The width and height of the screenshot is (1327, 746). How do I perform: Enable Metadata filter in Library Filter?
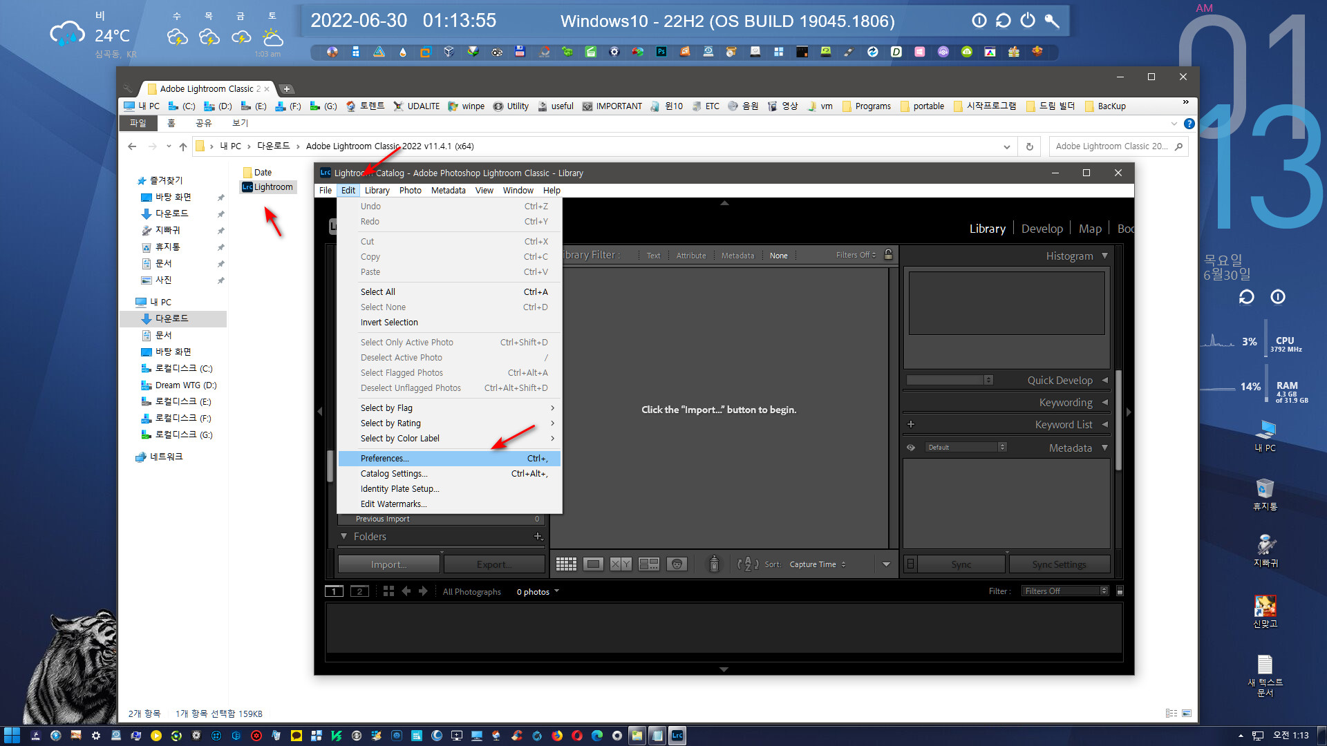tap(738, 256)
